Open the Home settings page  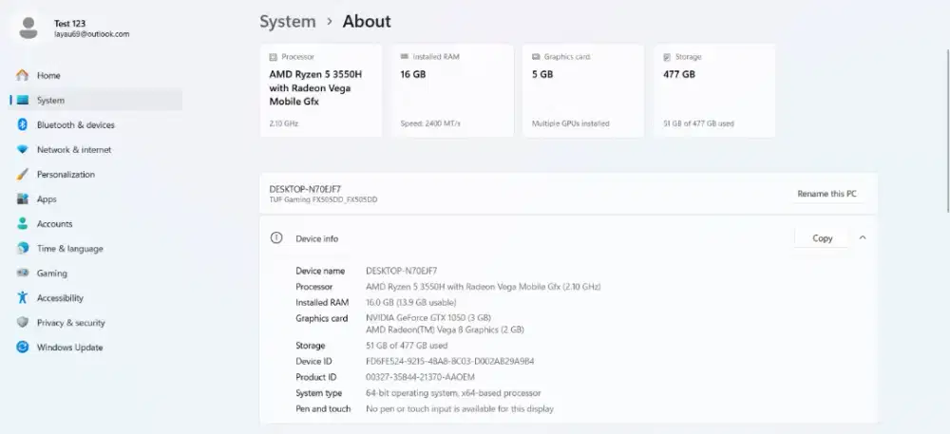[x=96, y=75]
